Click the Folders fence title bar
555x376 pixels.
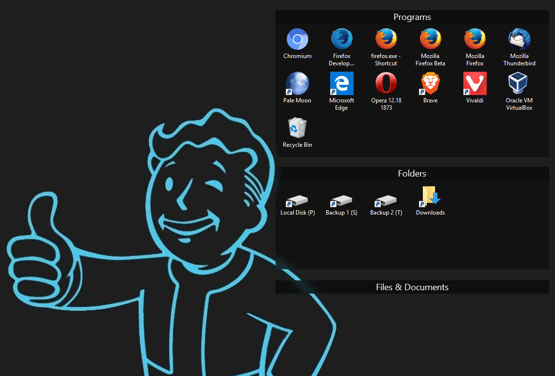412,174
